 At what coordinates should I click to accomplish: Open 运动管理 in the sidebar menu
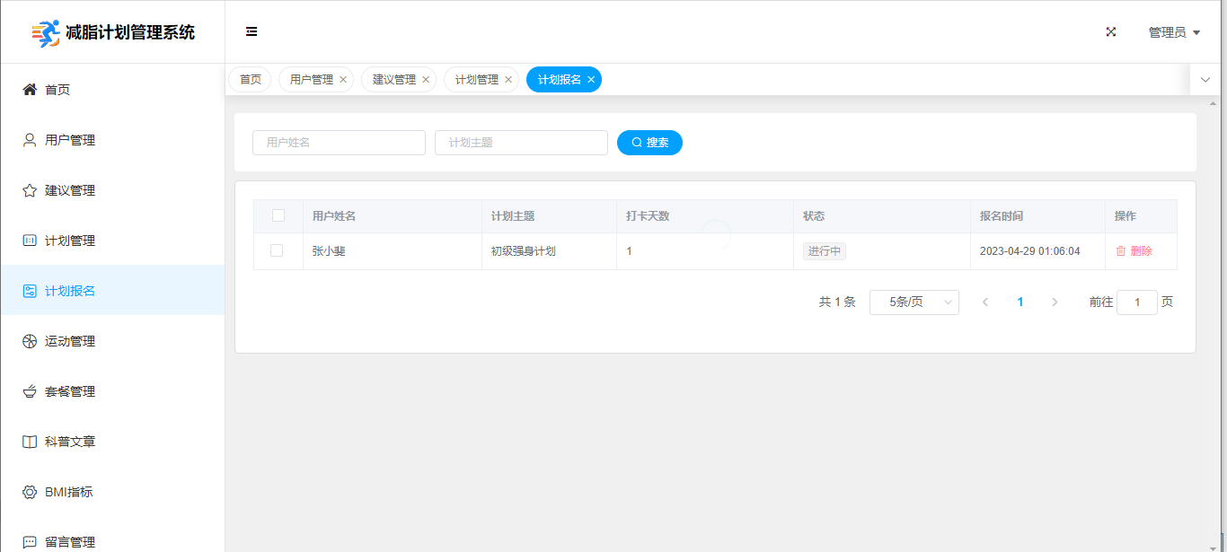coord(112,340)
